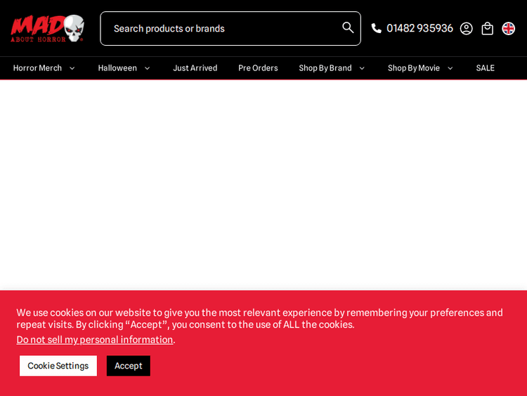Image resolution: width=527 pixels, height=396 pixels.
Task: Go to the Pre Orders page
Action: point(258,68)
